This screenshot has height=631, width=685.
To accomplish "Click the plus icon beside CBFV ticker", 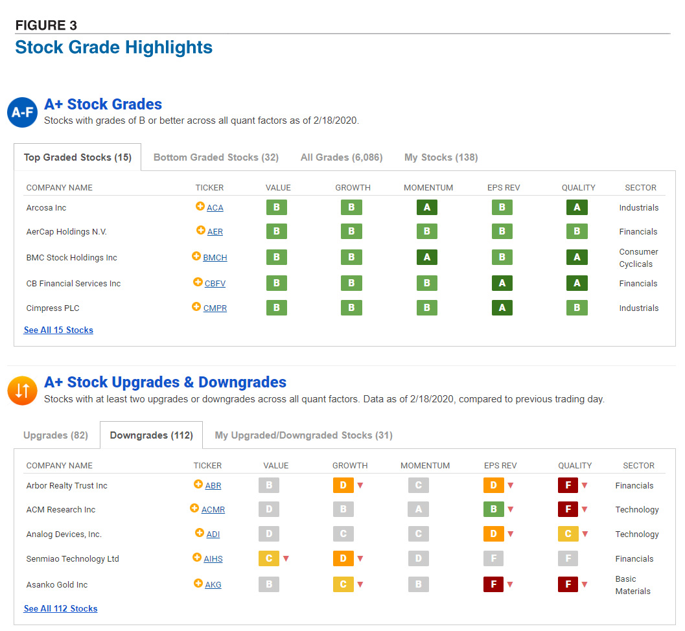I will point(198,282).
